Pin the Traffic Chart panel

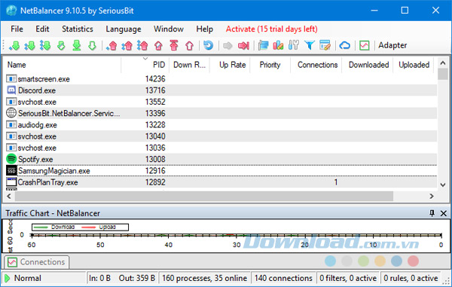pos(432,213)
